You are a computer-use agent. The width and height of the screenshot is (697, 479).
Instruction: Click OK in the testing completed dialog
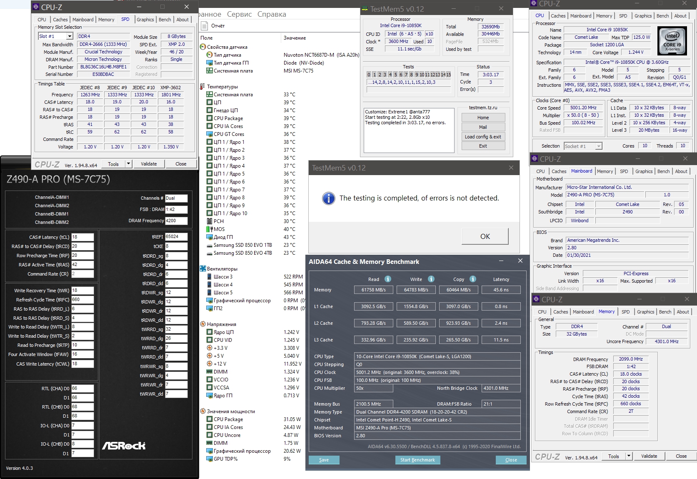pos(485,236)
